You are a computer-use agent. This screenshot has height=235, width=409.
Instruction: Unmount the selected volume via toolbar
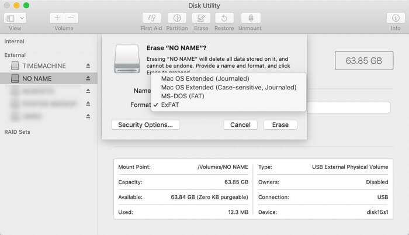[x=251, y=18]
